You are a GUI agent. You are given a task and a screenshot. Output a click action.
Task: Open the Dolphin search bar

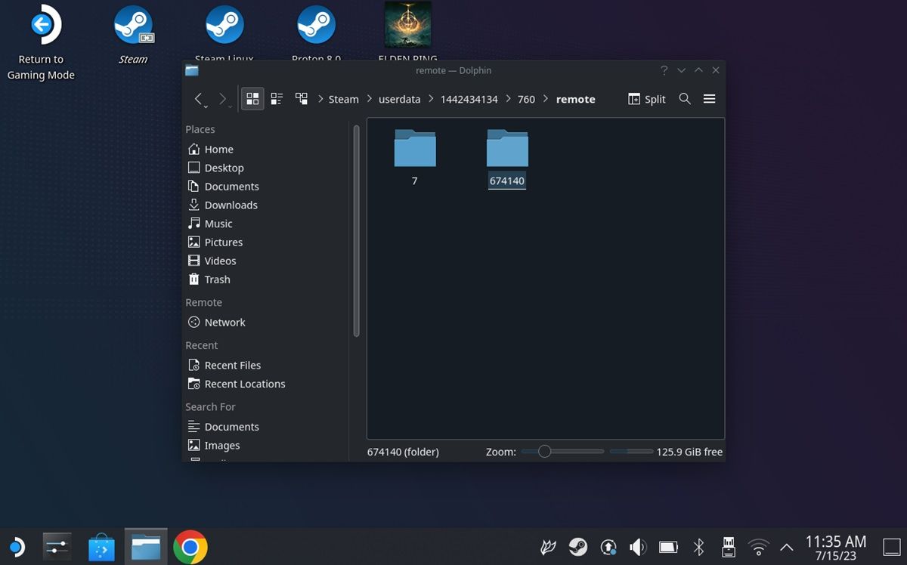pos(685,99)
